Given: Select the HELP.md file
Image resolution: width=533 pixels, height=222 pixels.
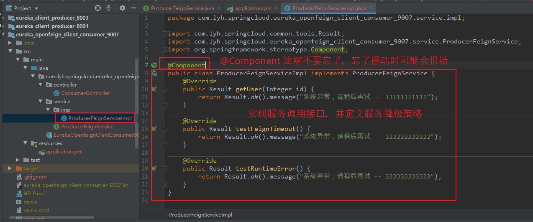Looking at the screenshot, I should pyautogui.click(x=34, y=194).
